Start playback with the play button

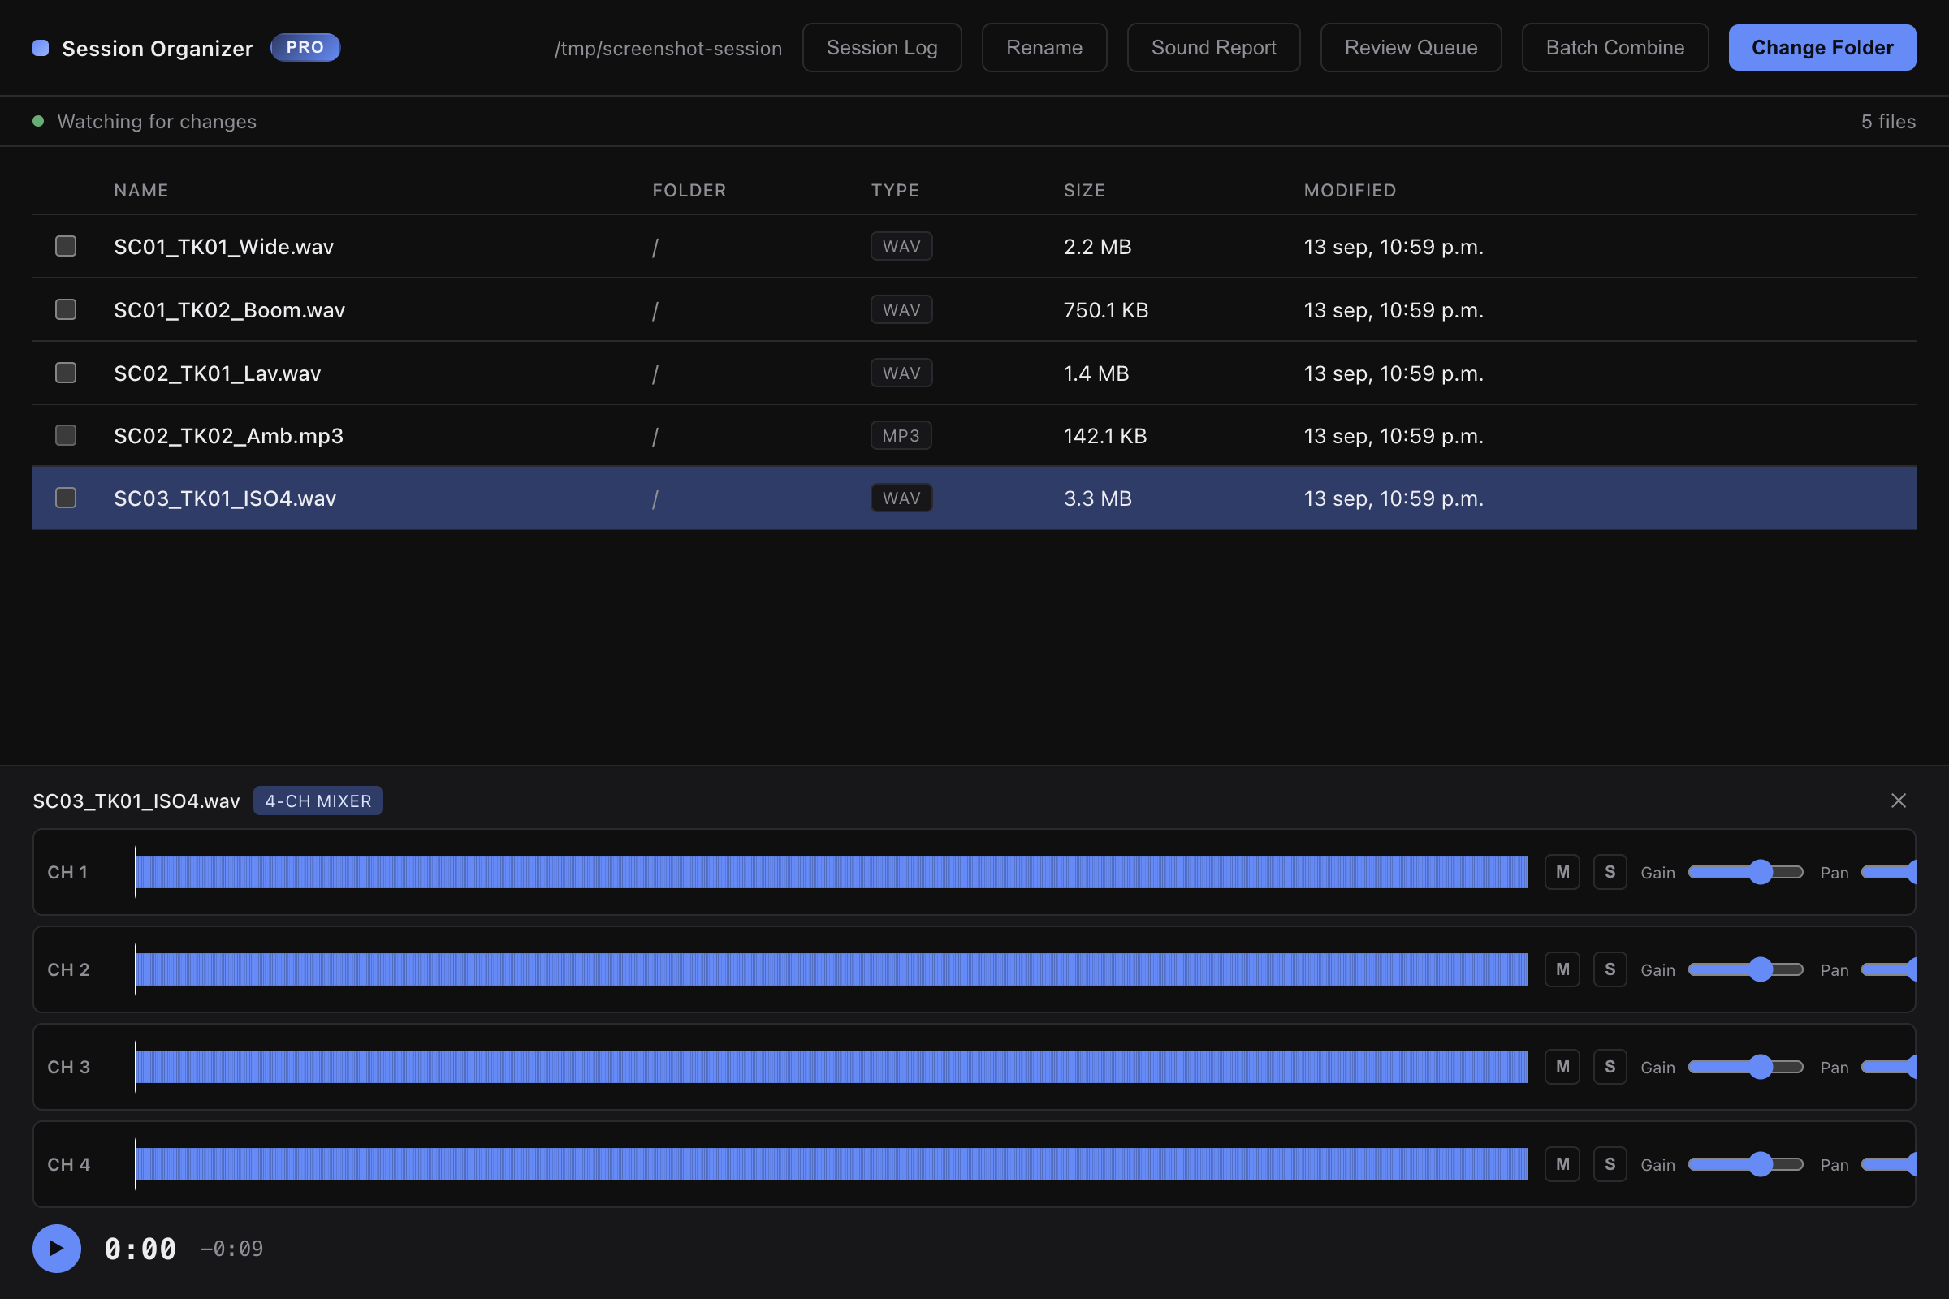(x=56, y=1249)
